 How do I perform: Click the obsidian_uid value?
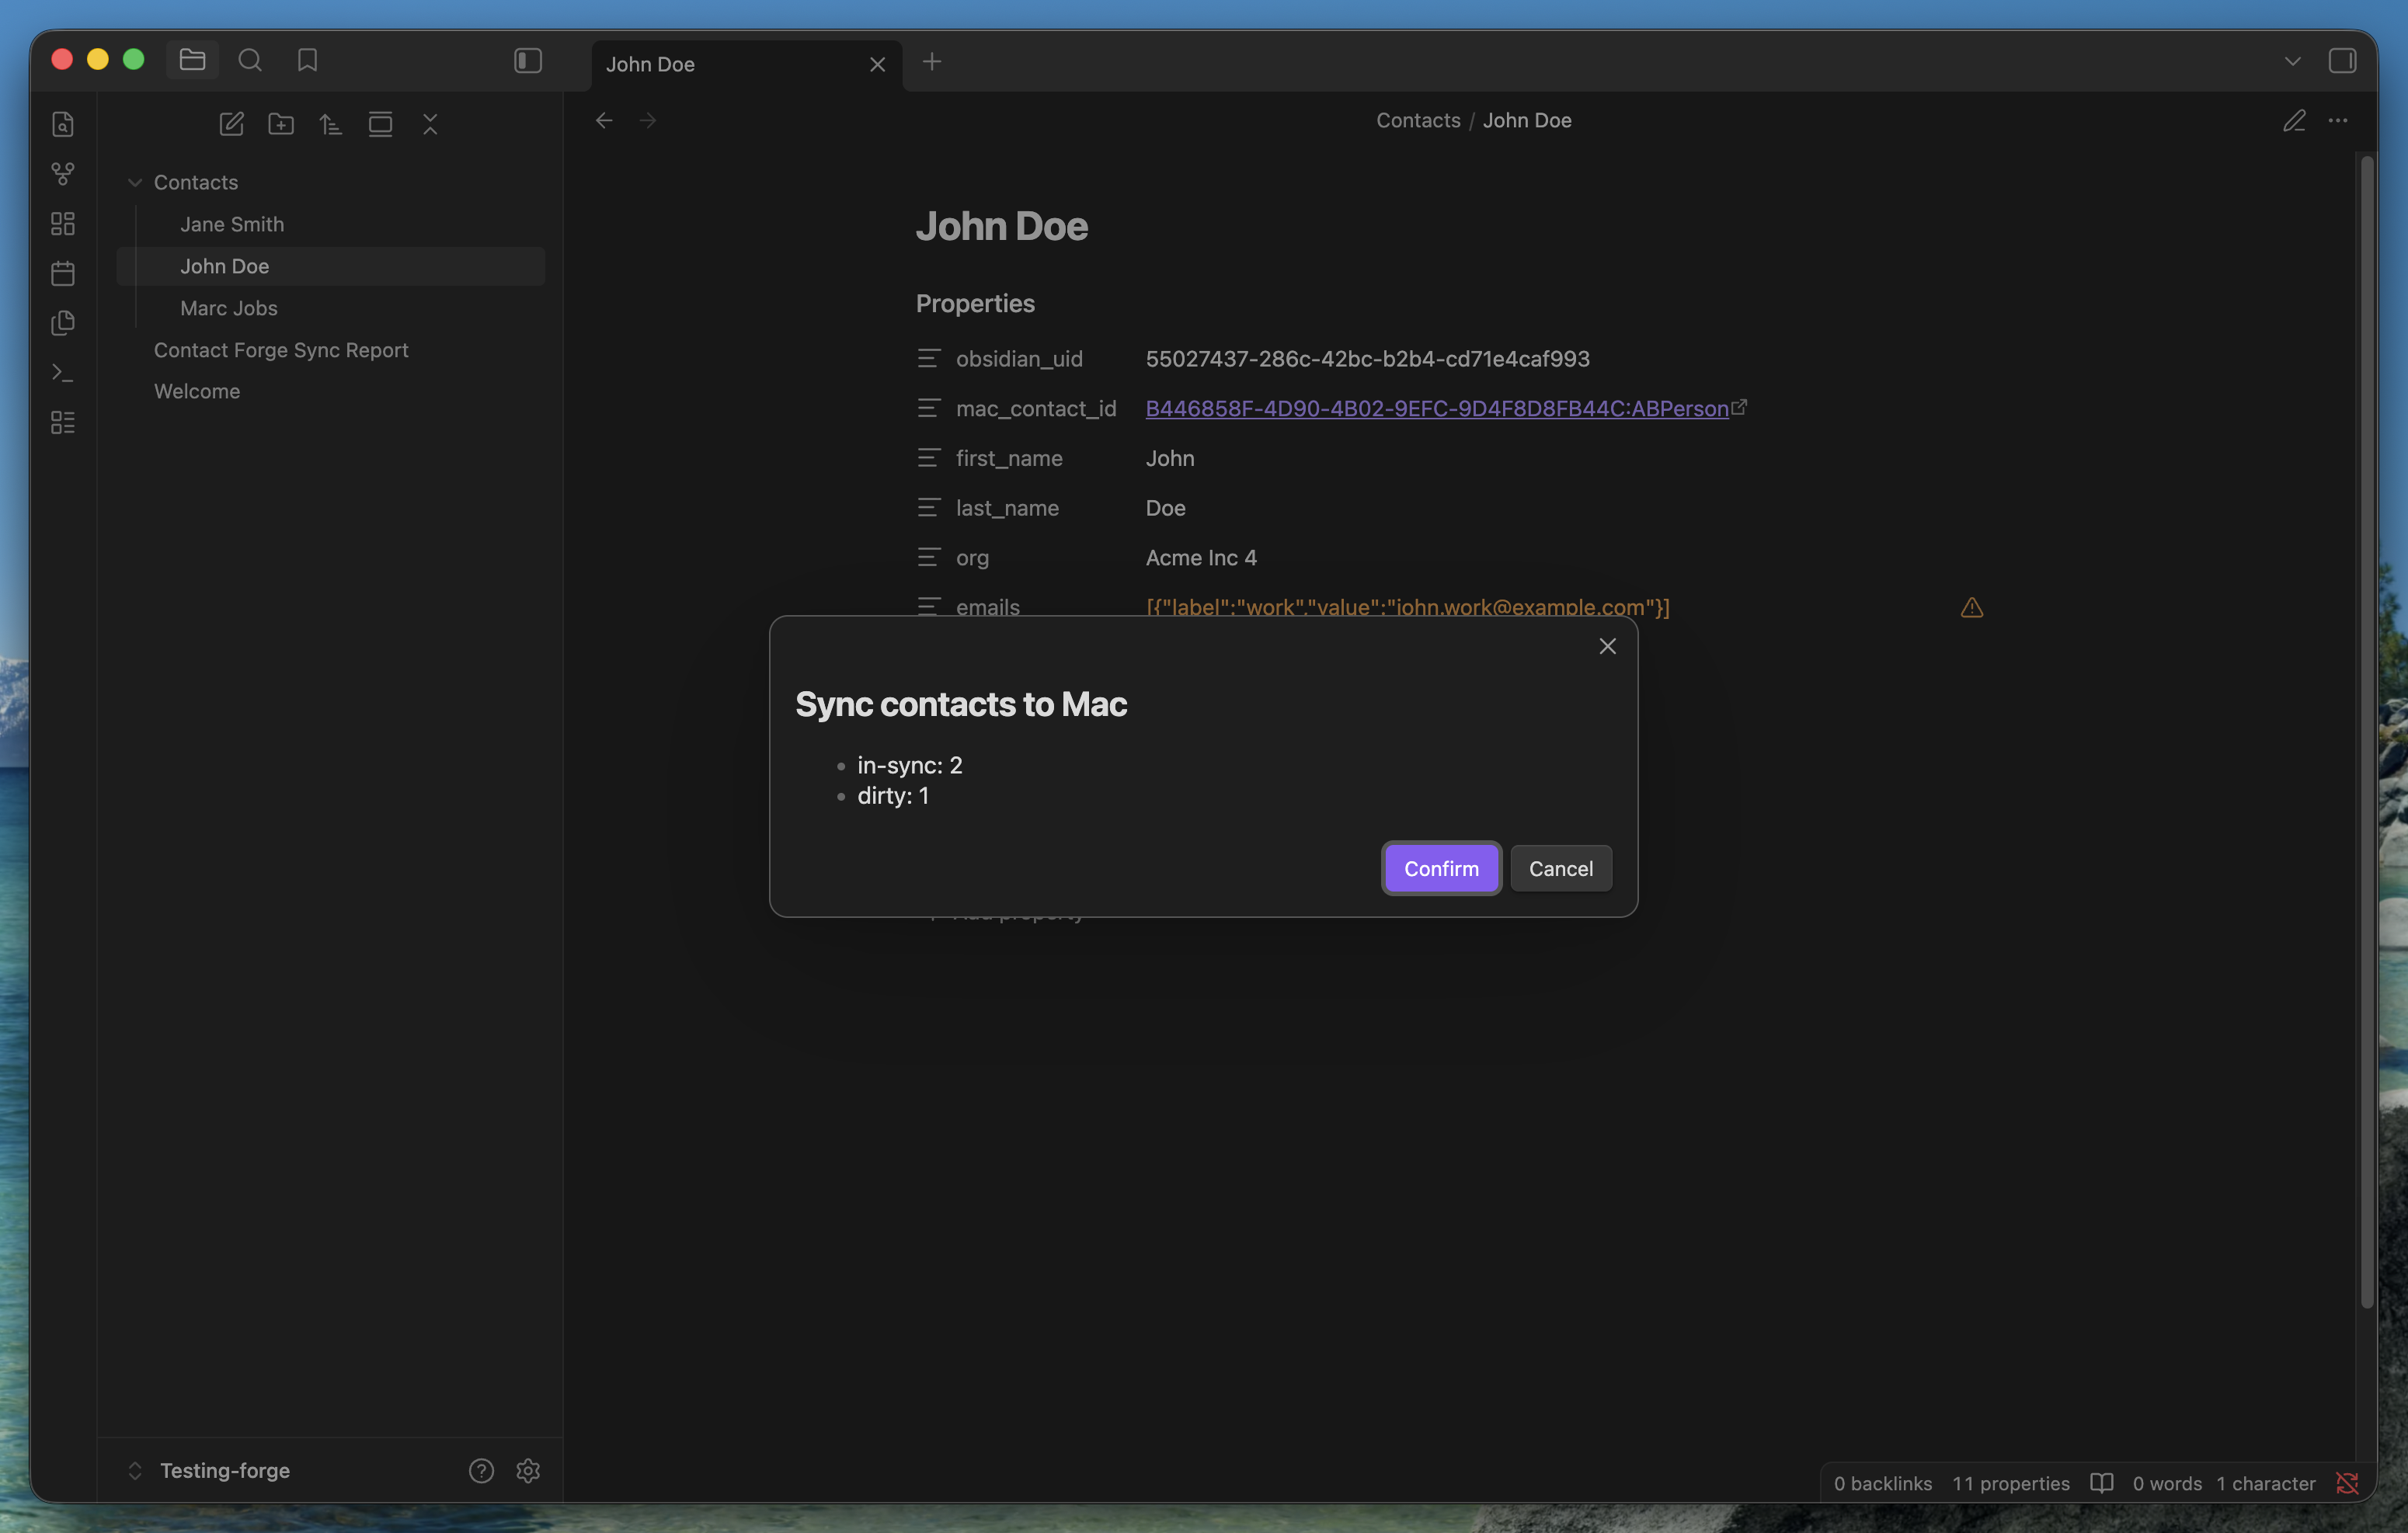[x=1367, y=359]
